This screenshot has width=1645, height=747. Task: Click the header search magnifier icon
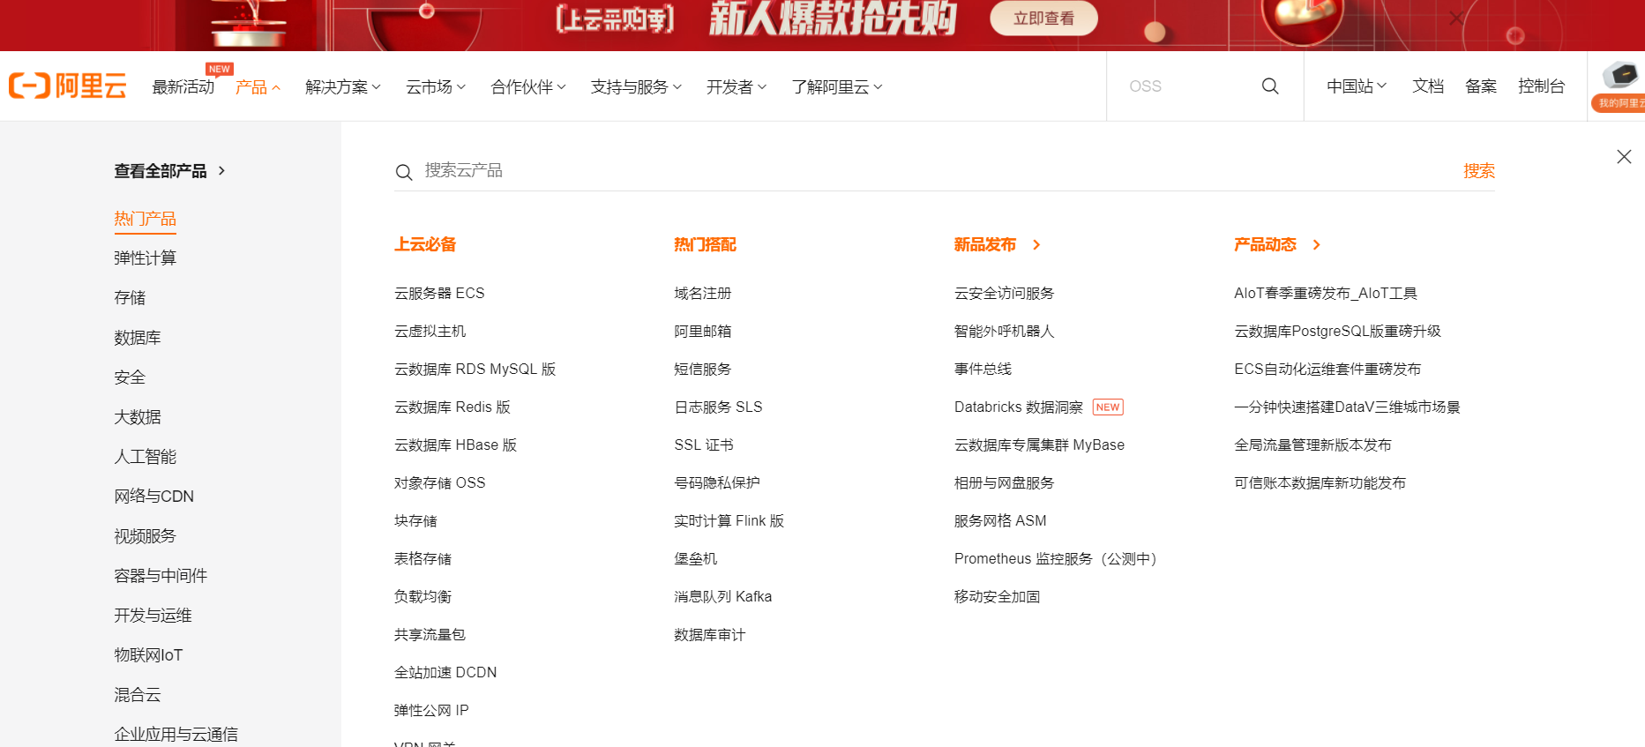(1270, 86)
